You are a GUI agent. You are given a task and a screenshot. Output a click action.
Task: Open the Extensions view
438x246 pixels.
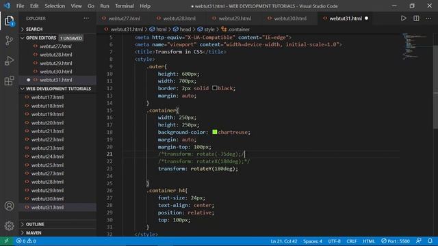pos(9,81)
